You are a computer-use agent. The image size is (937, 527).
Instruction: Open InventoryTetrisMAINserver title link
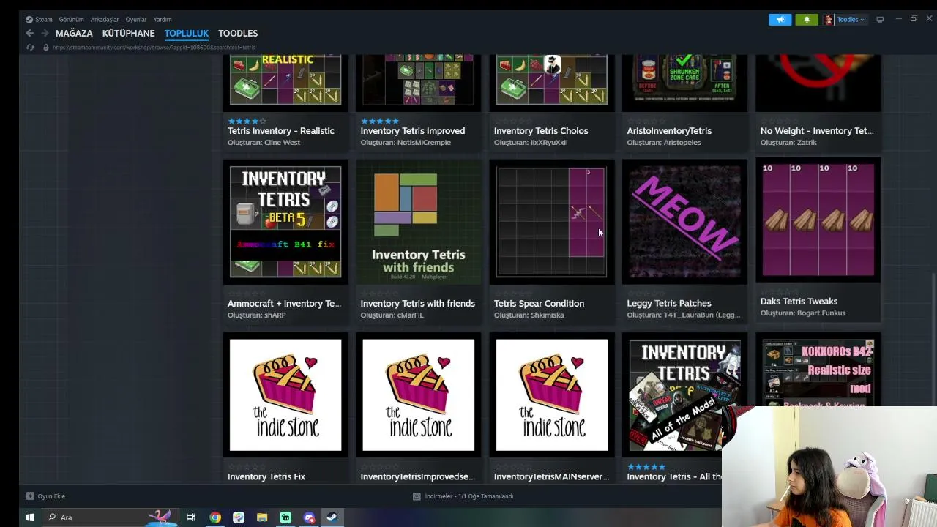[x=552, y=477]
